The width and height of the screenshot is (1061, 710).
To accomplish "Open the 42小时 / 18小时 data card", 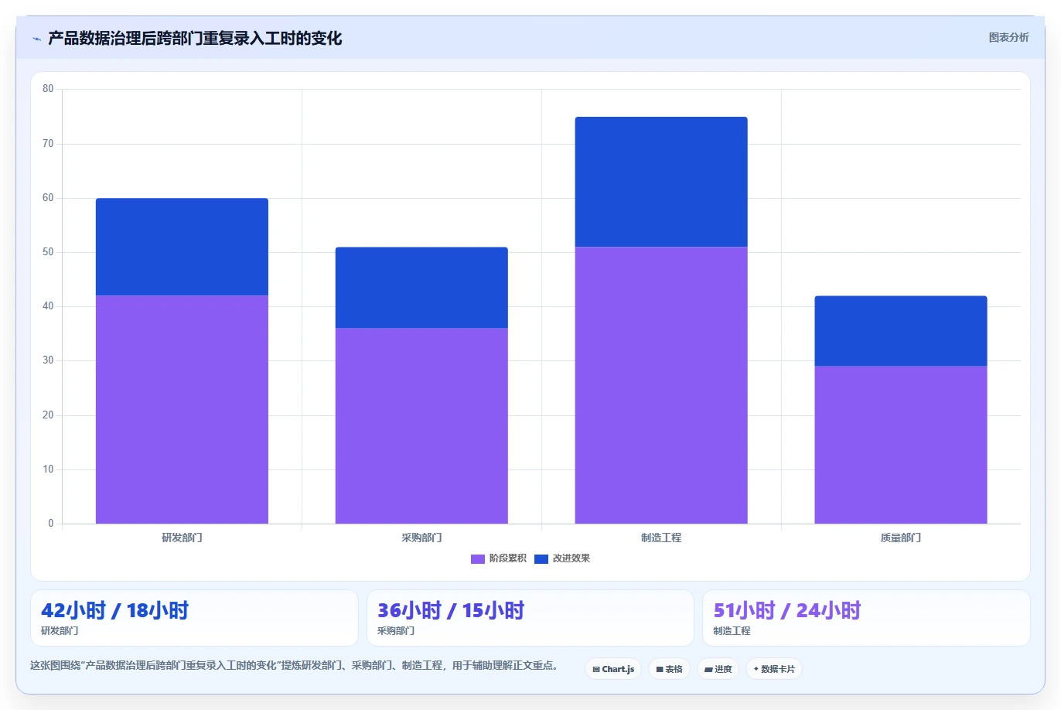I will (194, 618).
